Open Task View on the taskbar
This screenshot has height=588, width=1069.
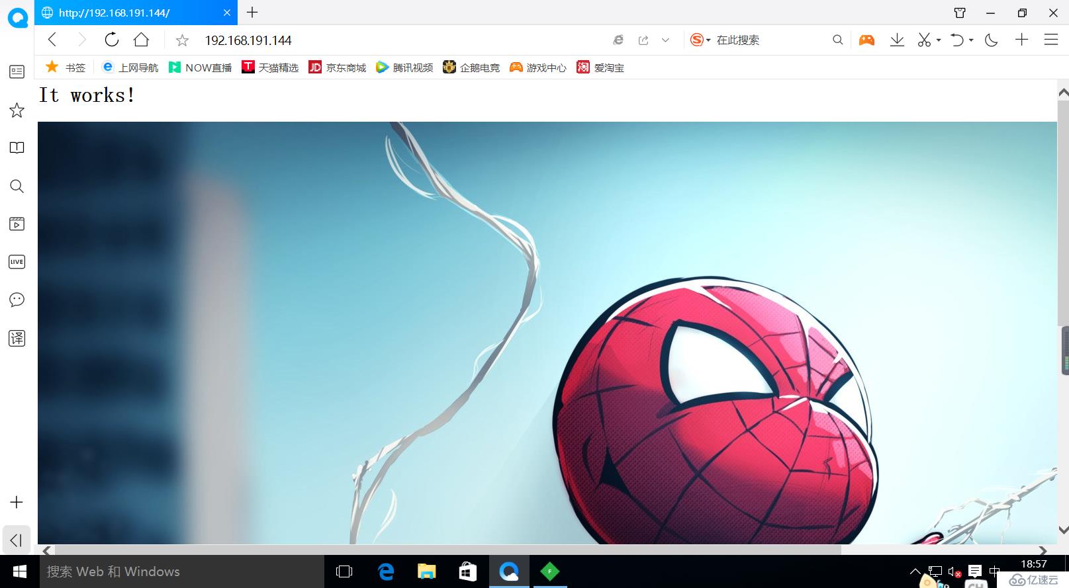tap(344, 571)
